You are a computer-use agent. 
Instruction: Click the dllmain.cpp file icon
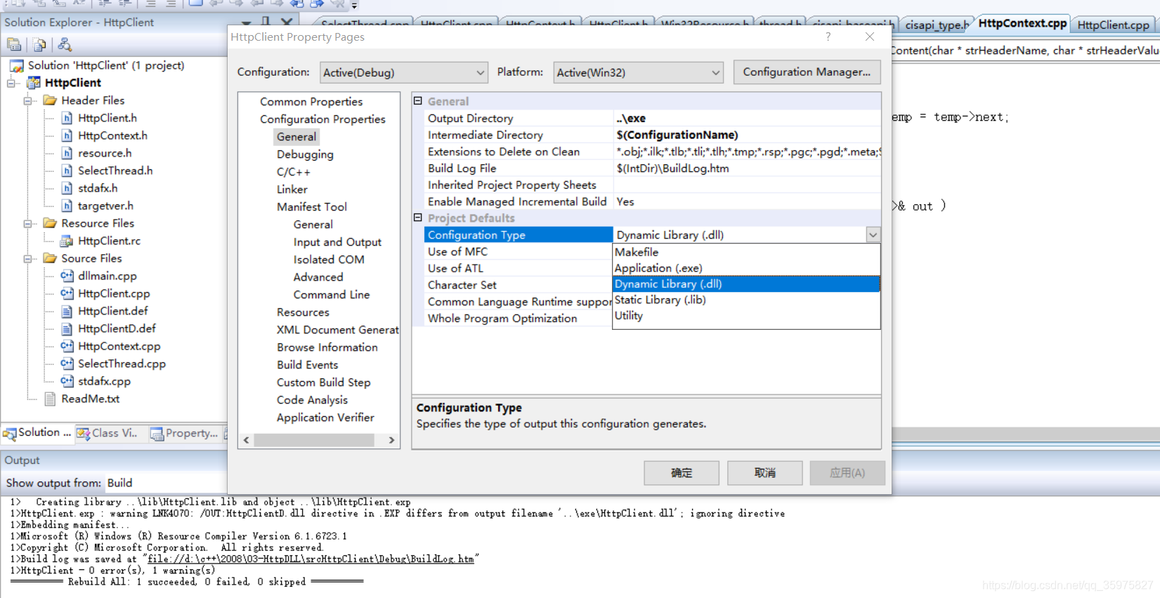67,276
